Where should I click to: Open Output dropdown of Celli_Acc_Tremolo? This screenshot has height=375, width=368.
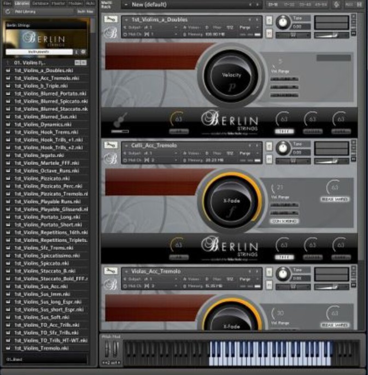coord(176,153)
